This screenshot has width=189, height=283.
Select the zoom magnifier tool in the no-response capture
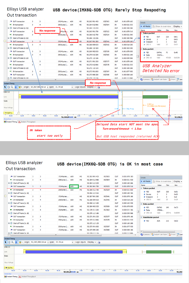click(x=12, y=87)
